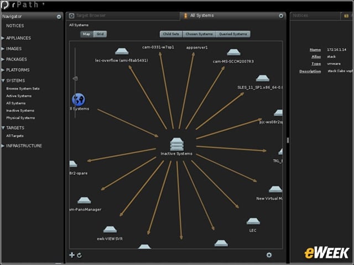Close the All Systems tab

(281, 16)
